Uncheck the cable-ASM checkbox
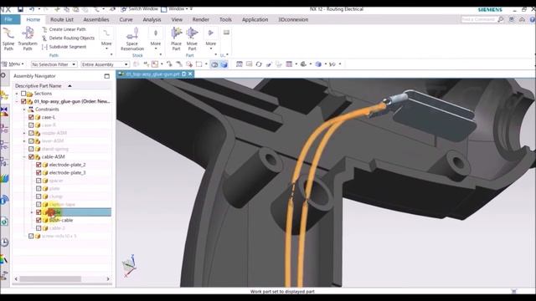This screenshot has height=301, width=536. coord(31,156)
